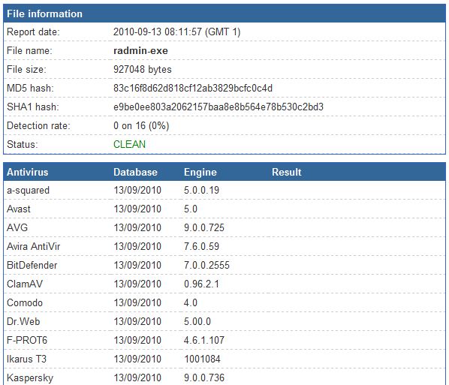
Task: Click F-PROT6 engine version 4.6.1.107
Action: point(204,340)
